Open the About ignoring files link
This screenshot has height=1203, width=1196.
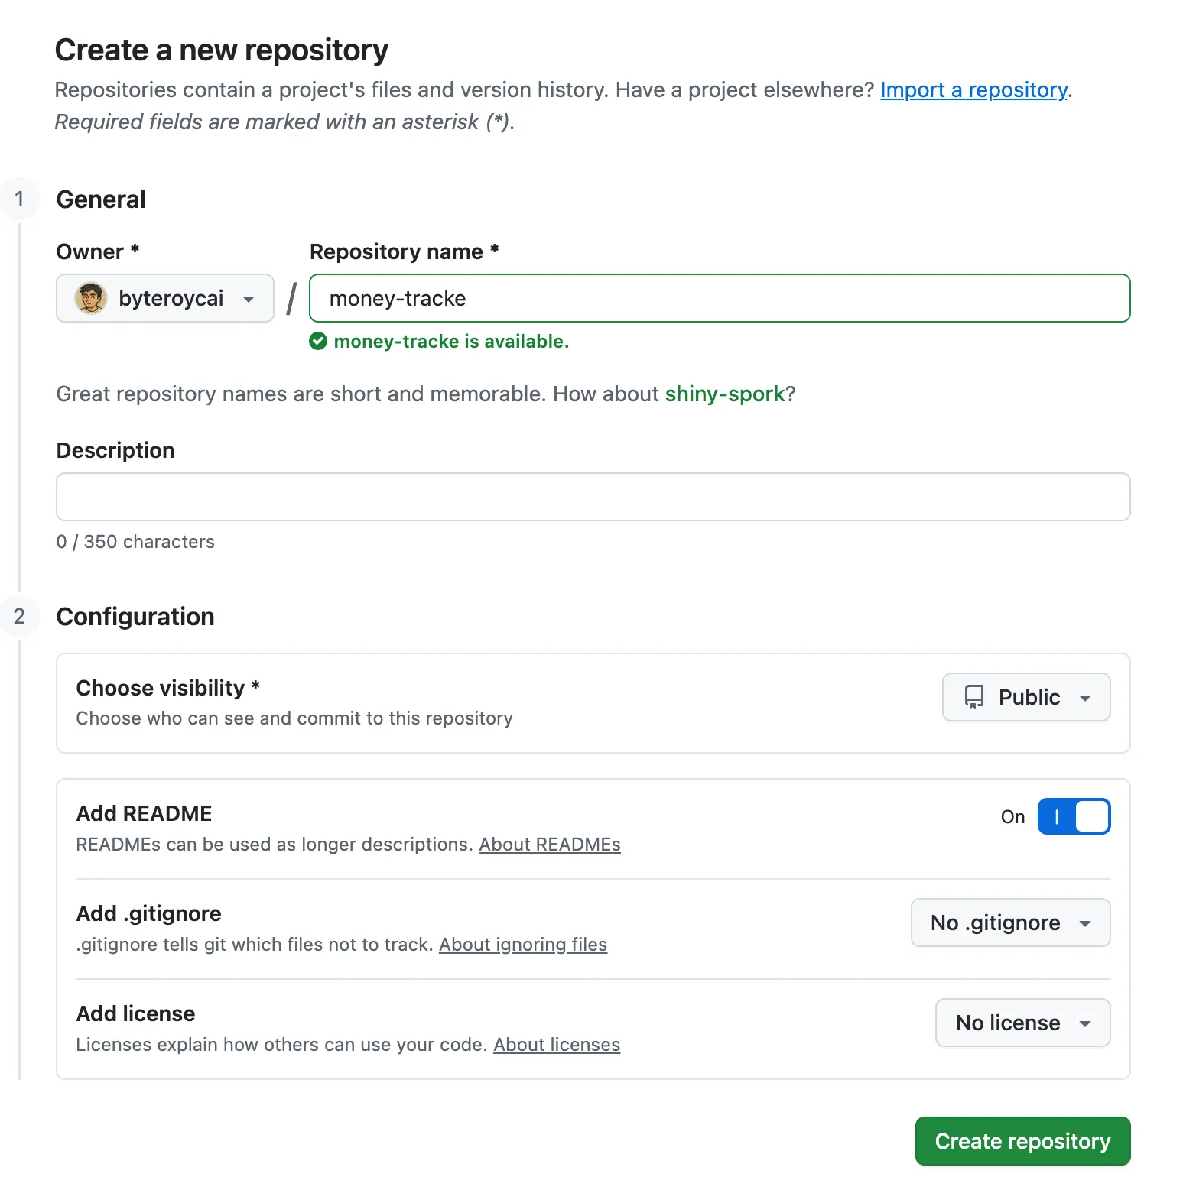(x=523, y=944)
